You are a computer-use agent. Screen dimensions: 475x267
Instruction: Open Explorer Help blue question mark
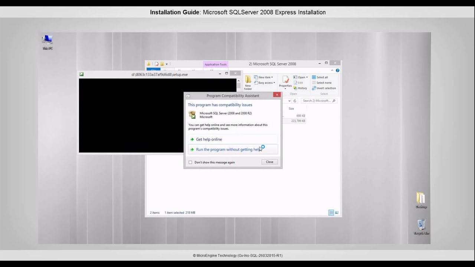tap(337, 70)
